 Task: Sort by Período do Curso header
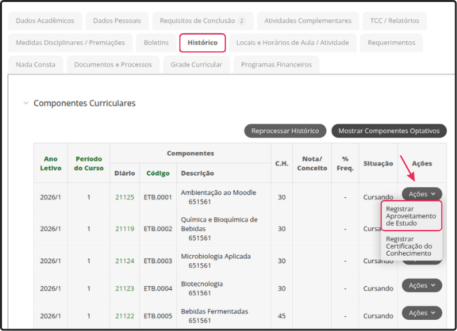[x=88, y=164]
